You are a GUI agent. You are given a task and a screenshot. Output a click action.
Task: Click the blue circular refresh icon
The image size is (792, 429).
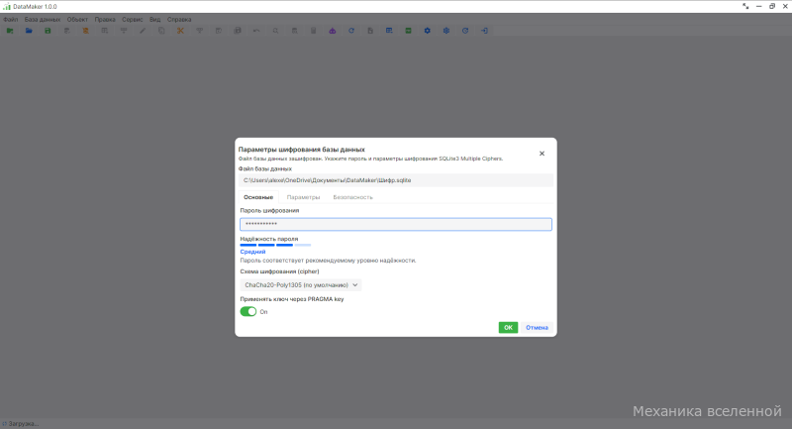coord(351,31)
